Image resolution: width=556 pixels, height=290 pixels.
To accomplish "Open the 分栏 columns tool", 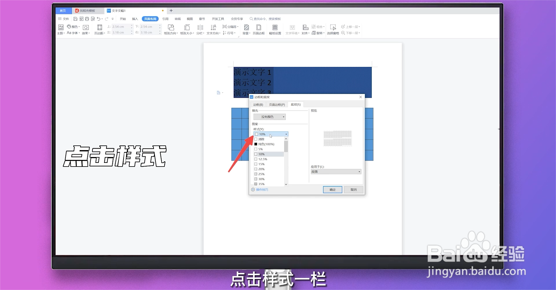I will (200, 29).
